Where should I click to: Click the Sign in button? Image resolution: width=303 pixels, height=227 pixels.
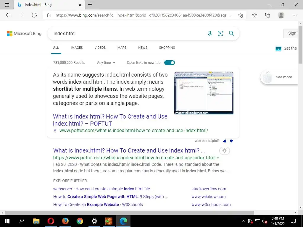[291, 33]
